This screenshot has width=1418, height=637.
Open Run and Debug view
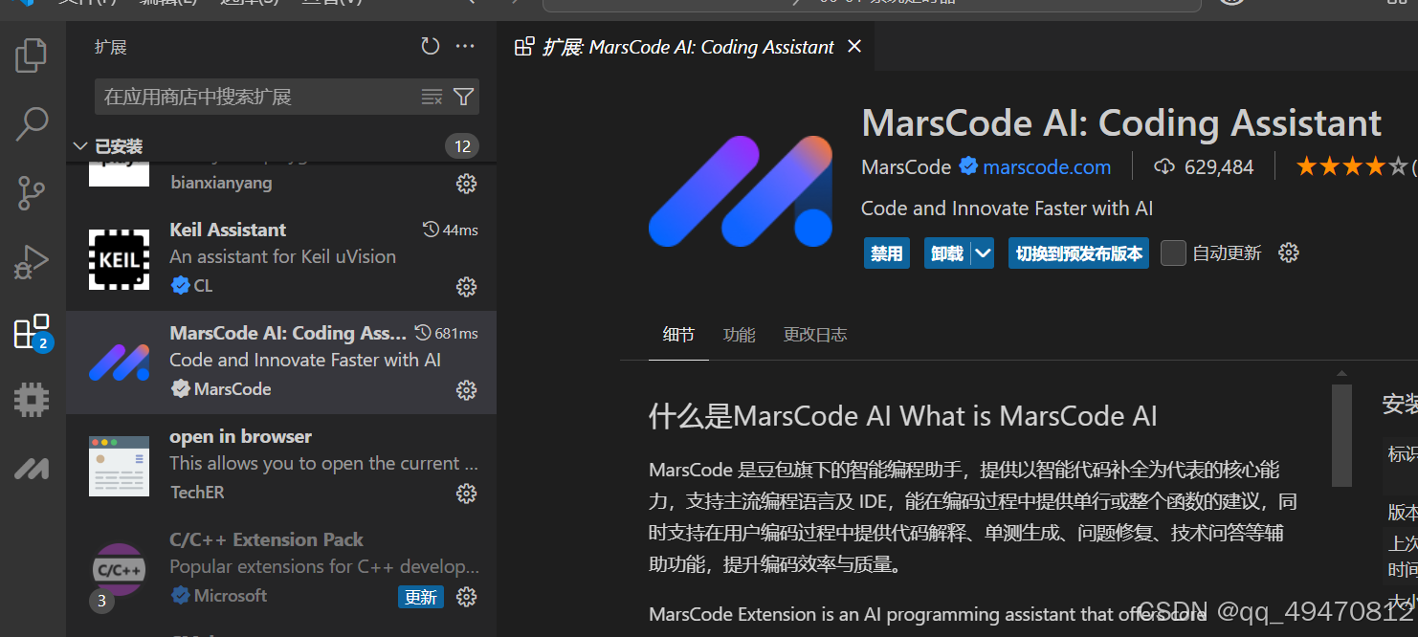click(32, 262)
